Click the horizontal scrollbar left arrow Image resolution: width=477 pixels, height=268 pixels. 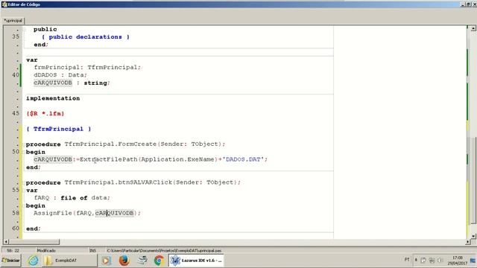[x=6, y=242]
